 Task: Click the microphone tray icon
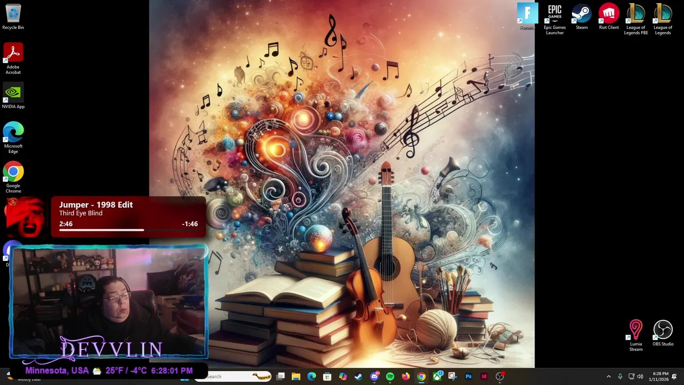point(620,376)
